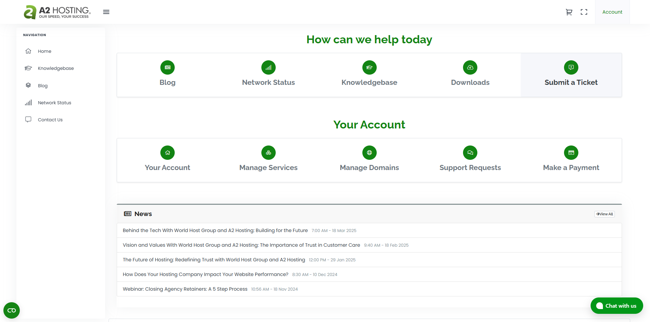Viewport: 650px width, 322px height.
Task: Open the Make a Payment label
Action: 571,168
